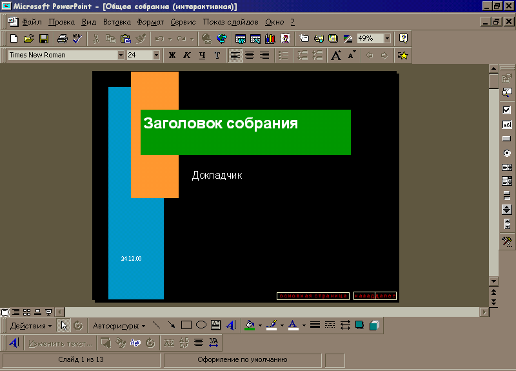Go to next slide with double-down arrows

493,302
